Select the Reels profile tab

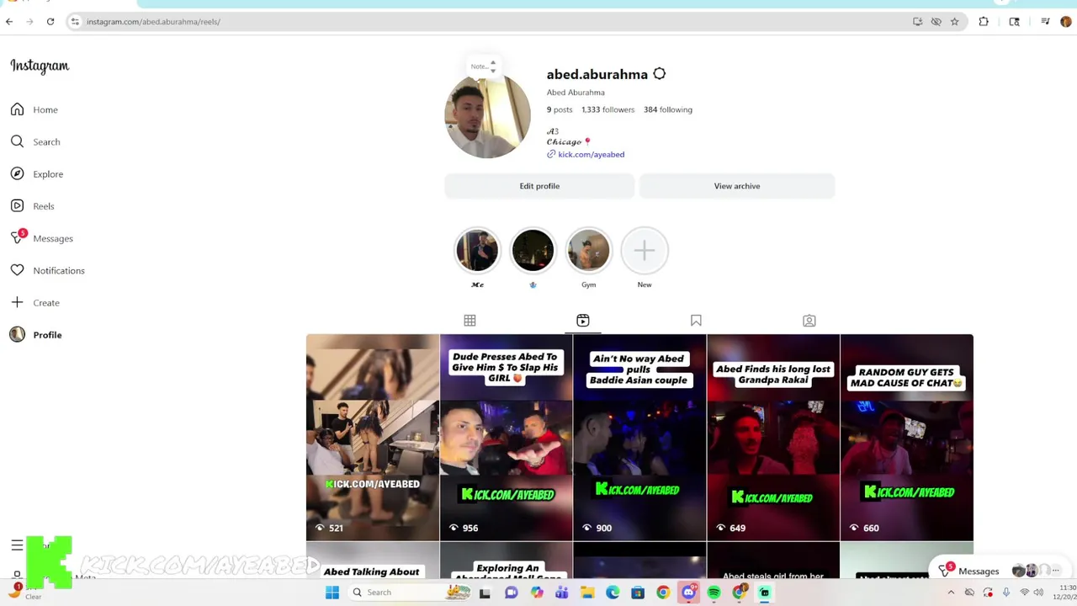(583, 321)
